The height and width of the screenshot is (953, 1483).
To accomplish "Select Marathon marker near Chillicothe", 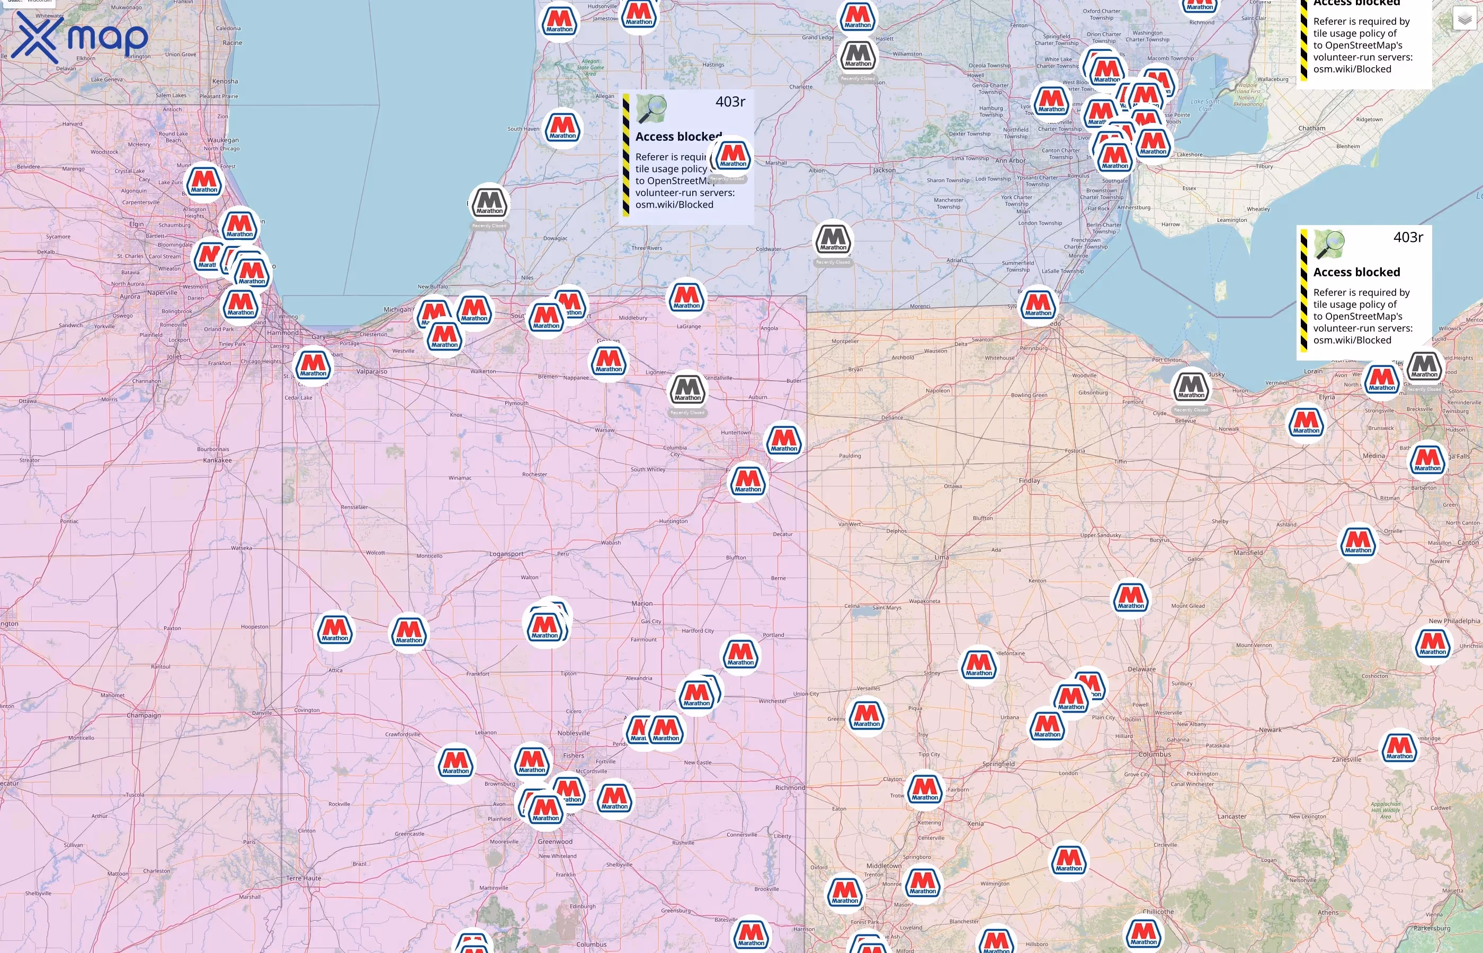I will click(x=1143, y=934).
